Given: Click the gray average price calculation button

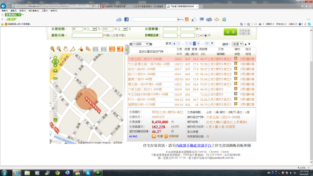Looking at the screenshot, I should (245, 32).
